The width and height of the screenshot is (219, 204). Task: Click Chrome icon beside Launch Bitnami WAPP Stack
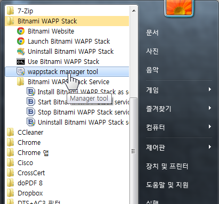click(21, 42)
